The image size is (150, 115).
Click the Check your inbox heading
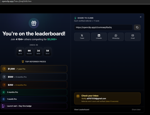(90, 96)
